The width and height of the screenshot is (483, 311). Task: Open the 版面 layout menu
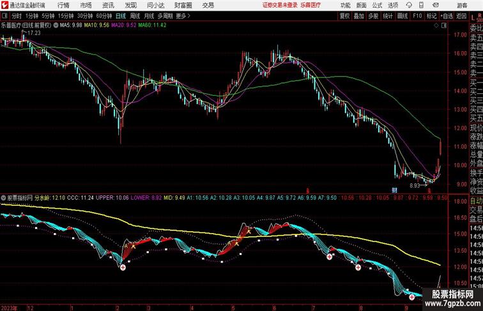tap(362, 5)
